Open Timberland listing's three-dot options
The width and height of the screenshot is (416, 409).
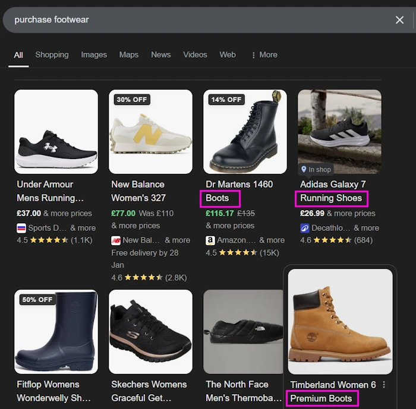384,385
